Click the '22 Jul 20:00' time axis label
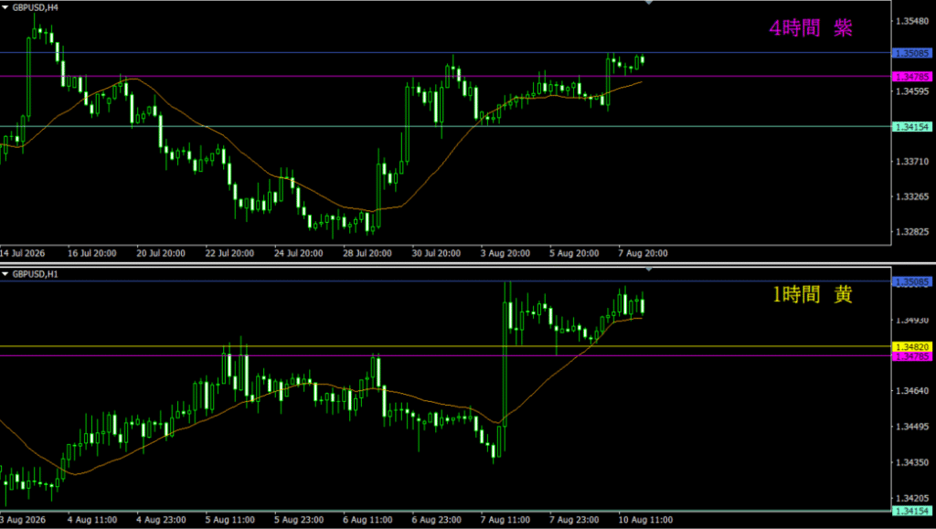This screenshot has width=936, height=529. [x=229, y=253]
